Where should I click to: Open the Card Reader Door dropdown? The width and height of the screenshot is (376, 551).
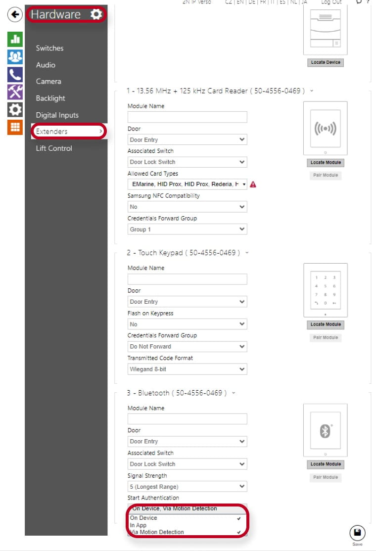click(x=188, y=139)
